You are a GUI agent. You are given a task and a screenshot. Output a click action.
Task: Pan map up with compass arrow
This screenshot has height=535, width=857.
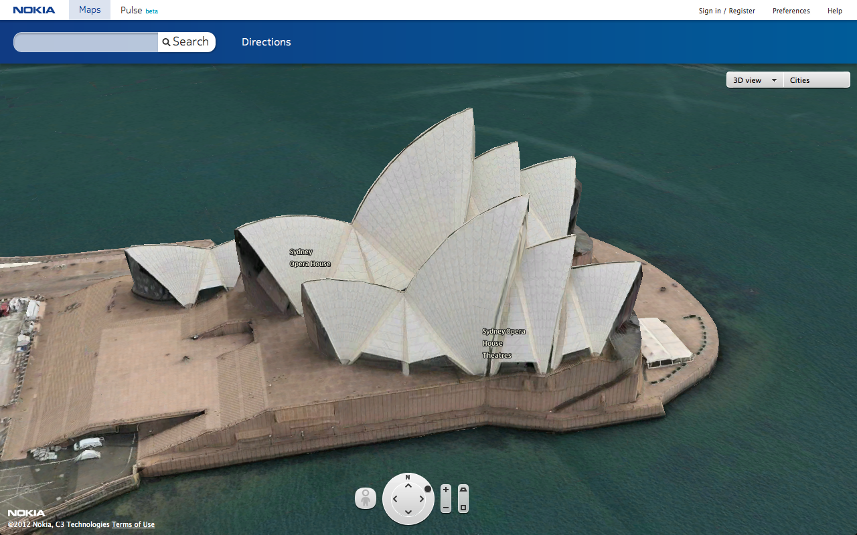click(x=408, y=486)
